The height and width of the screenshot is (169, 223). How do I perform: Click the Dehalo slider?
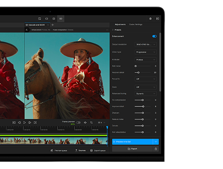143,126
